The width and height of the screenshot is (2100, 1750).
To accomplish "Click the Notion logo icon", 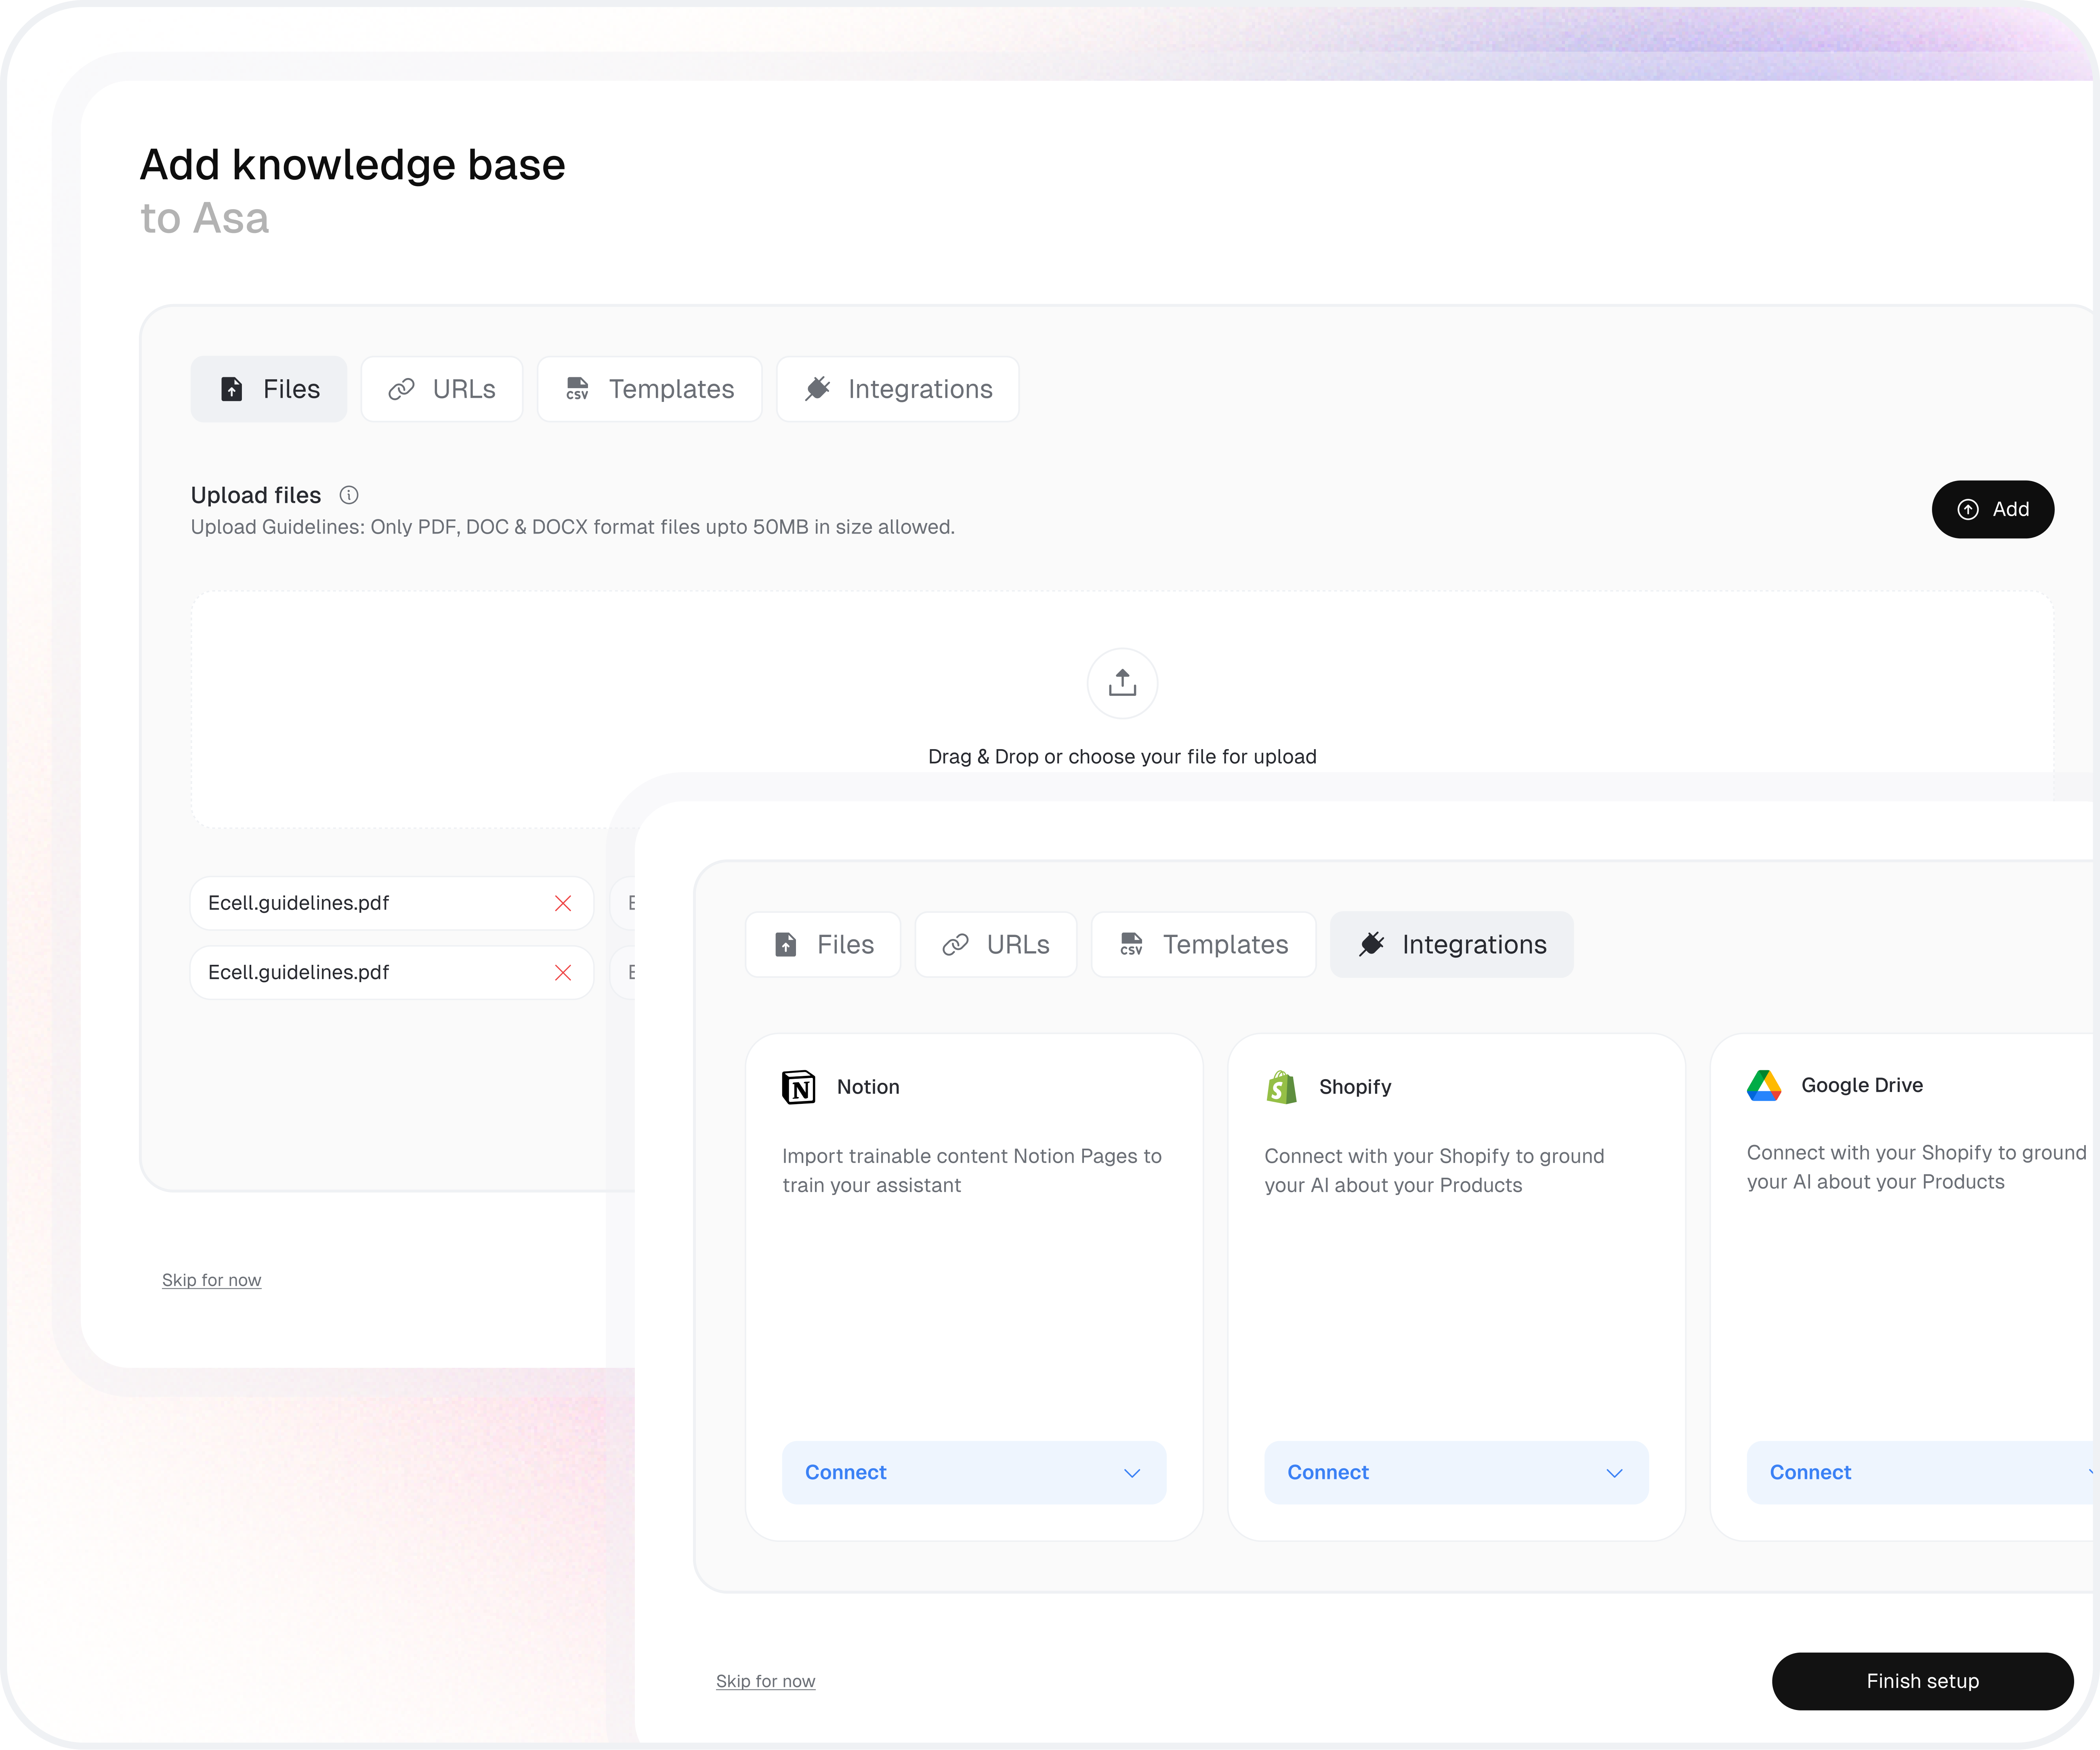I will tap(798, 1087).
